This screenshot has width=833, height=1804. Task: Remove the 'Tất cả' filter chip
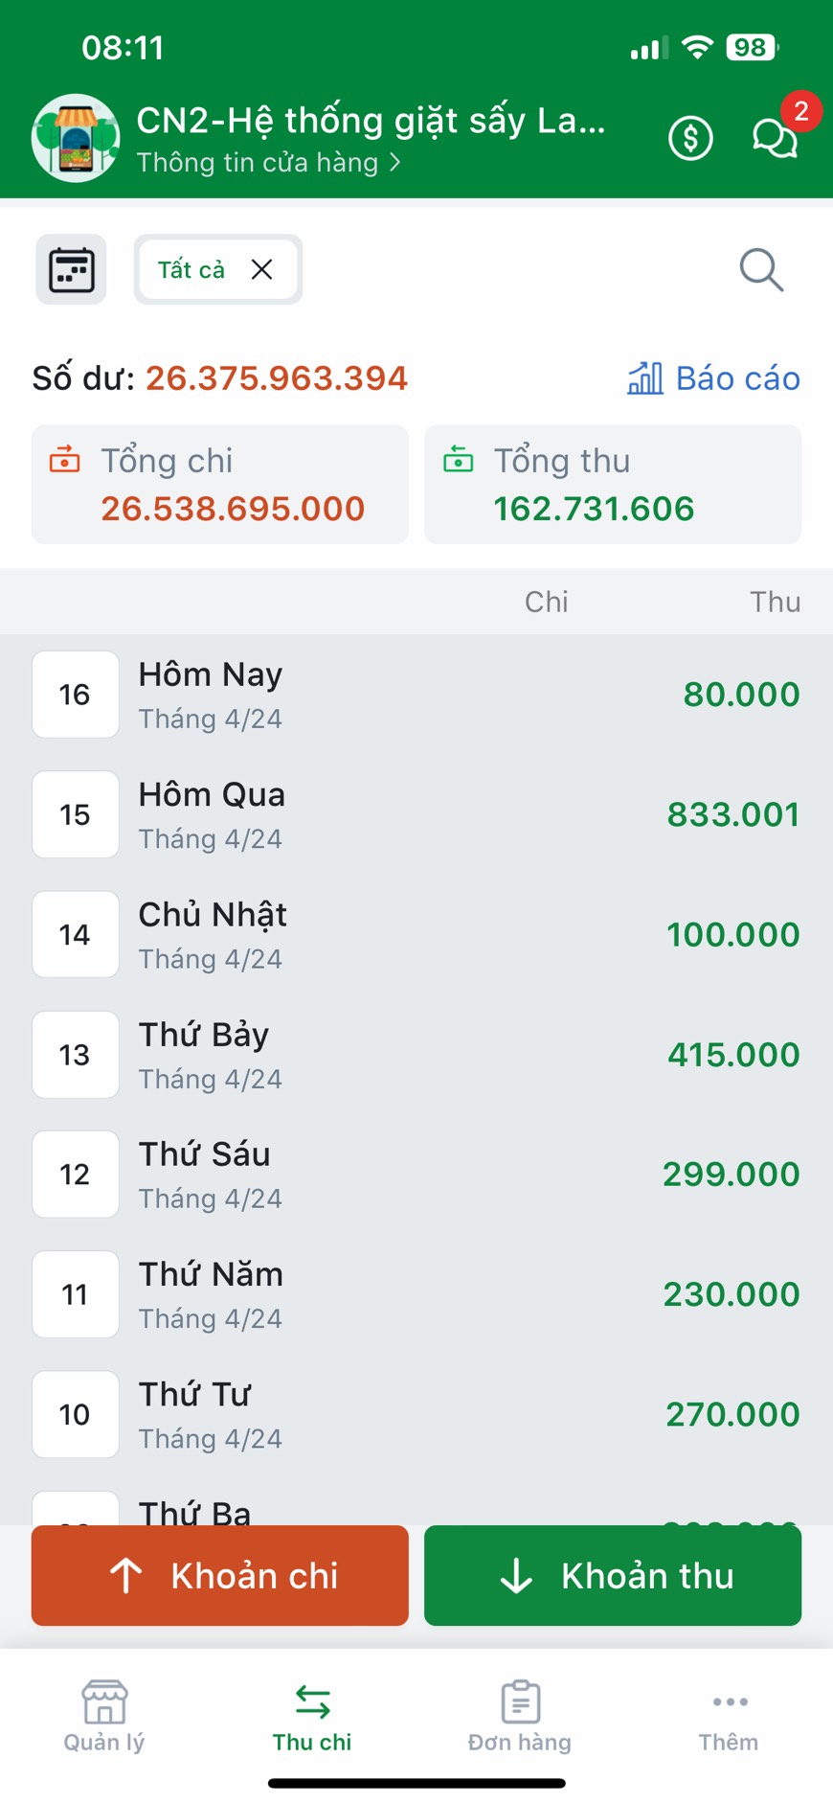[x=261, y=270]
